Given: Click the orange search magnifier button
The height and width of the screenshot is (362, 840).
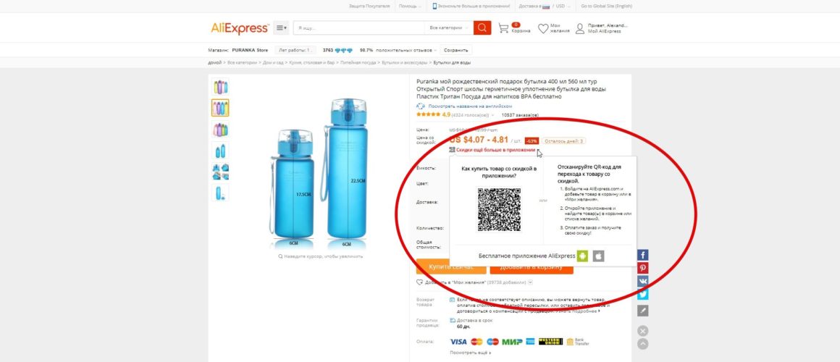Looking at the screenshot, I should [482, 28].
